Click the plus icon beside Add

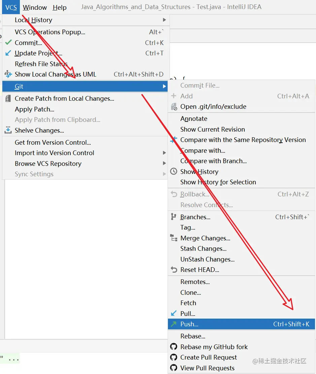click(174, 96)
